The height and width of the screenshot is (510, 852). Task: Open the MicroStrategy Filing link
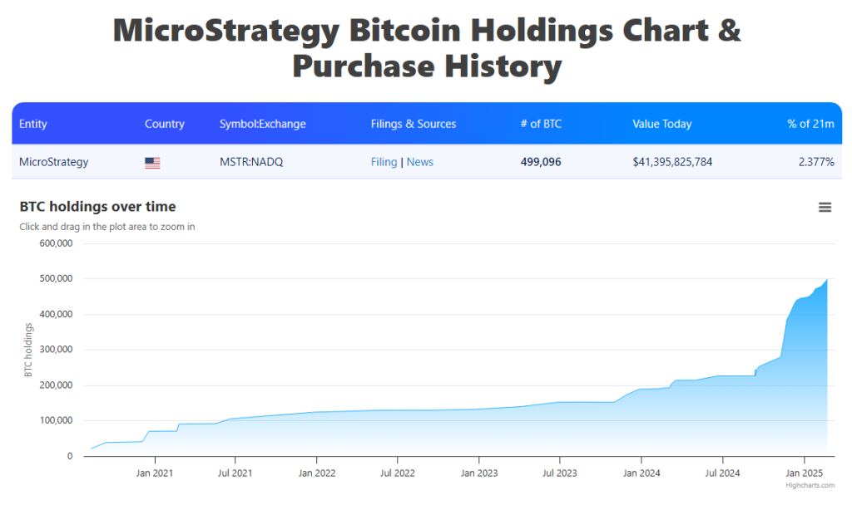pyautogui.click(x=384, y=162)
